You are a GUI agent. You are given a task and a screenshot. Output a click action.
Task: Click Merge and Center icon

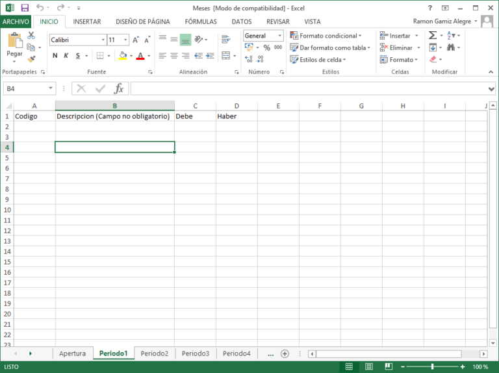pyautogui.click(x=225, y=56)
